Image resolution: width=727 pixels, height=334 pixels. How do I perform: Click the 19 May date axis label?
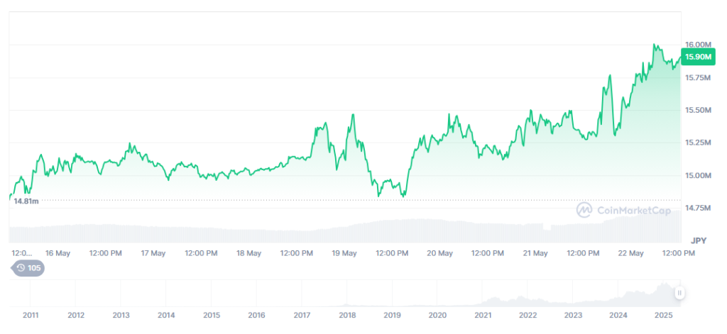tap(344, 253)
